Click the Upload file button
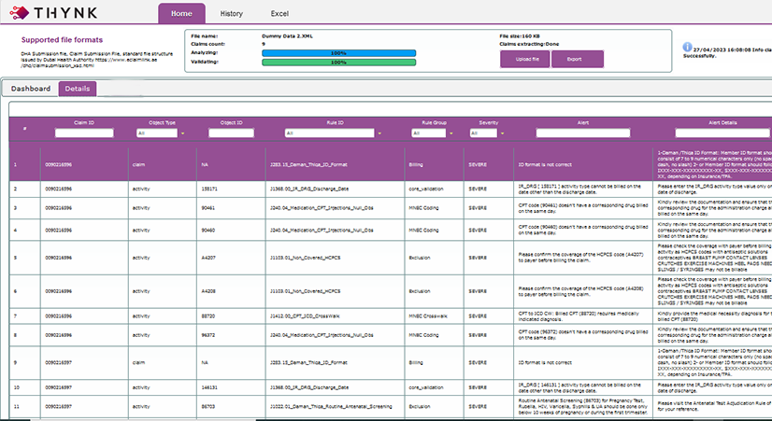The width and height of the screenshot is (772, 421). [x=525, y=59]
